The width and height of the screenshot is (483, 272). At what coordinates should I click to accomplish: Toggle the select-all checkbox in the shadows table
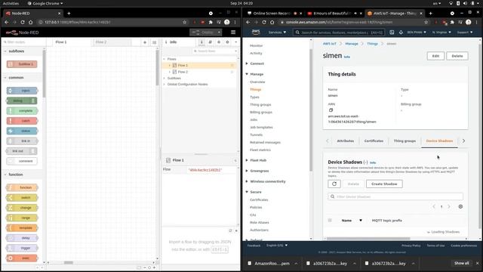(x=330, y=221)
